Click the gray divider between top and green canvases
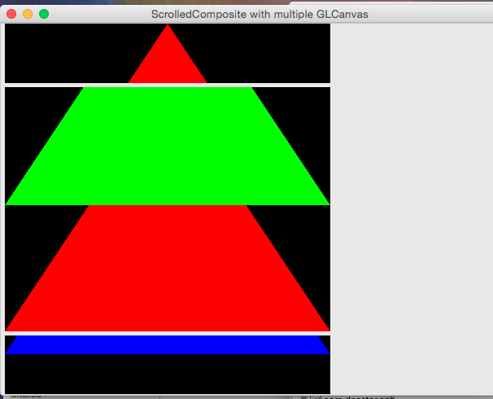Viewport: 493px width, 399px height. [168, 85]
